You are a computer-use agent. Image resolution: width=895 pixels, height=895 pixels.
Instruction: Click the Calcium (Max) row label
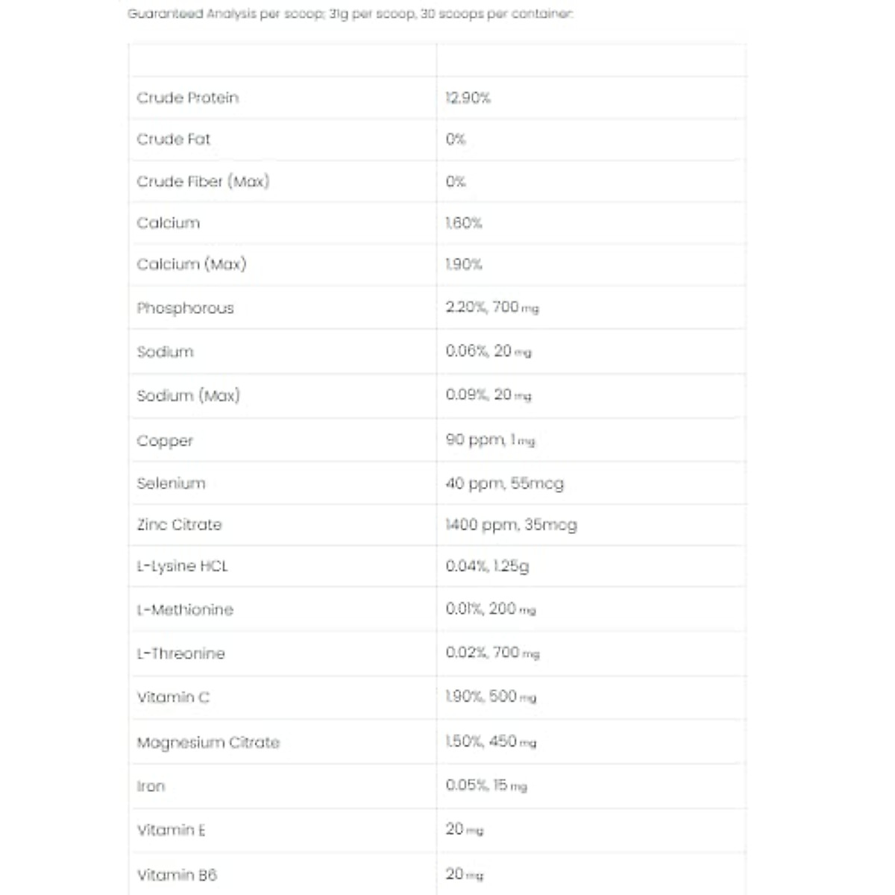point(192,264)
